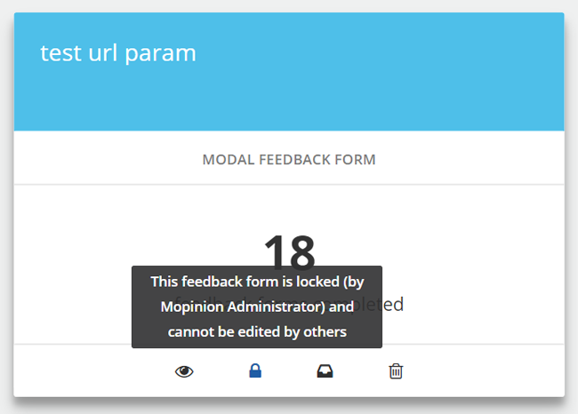Click the partially hidden text right of tooltip
This screenshot has height=414, width=578.
393,305
